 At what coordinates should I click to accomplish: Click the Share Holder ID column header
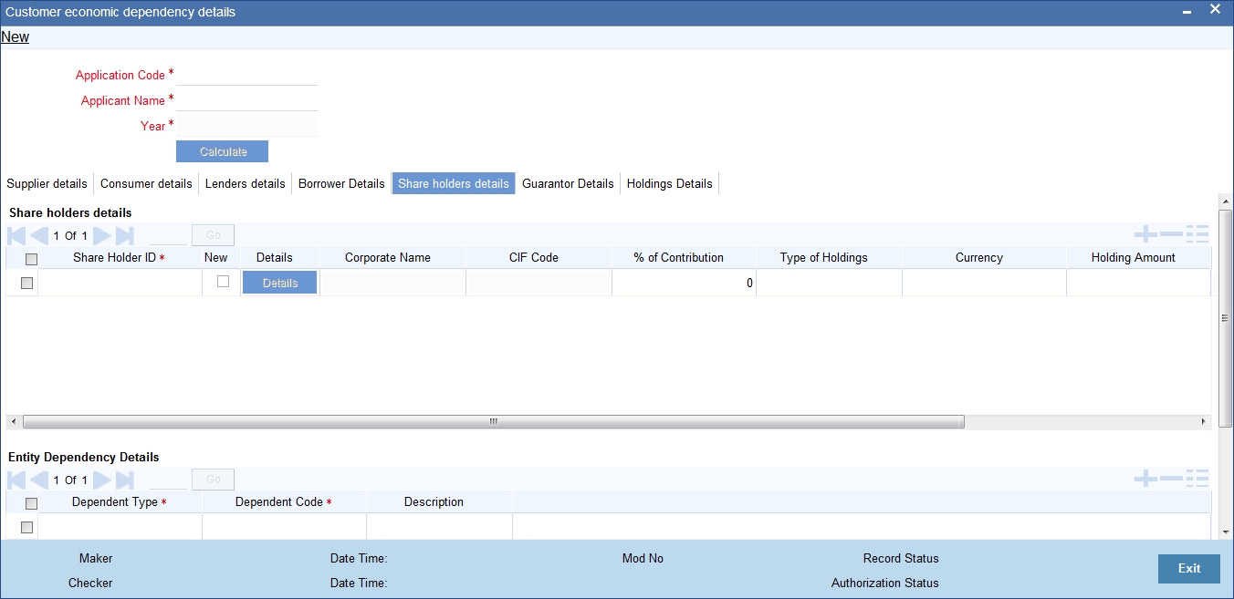coord(119,258)
